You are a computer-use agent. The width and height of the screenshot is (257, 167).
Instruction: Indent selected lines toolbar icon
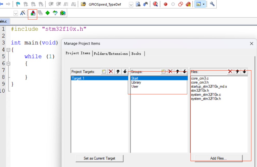point(51,4)
